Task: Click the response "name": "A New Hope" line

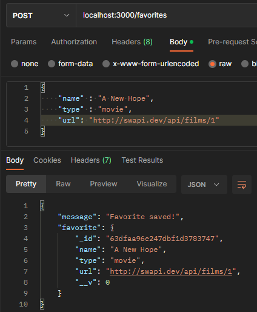Action: click(x=121, y=249)
